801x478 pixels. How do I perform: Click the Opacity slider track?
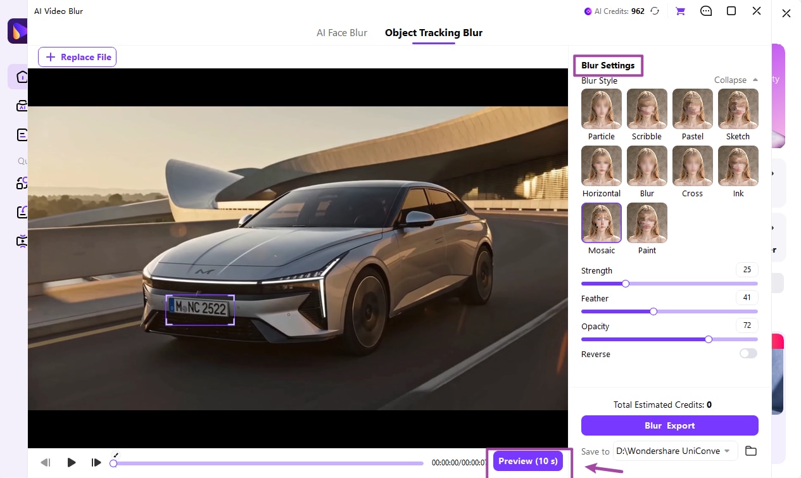tap(669, 339)
